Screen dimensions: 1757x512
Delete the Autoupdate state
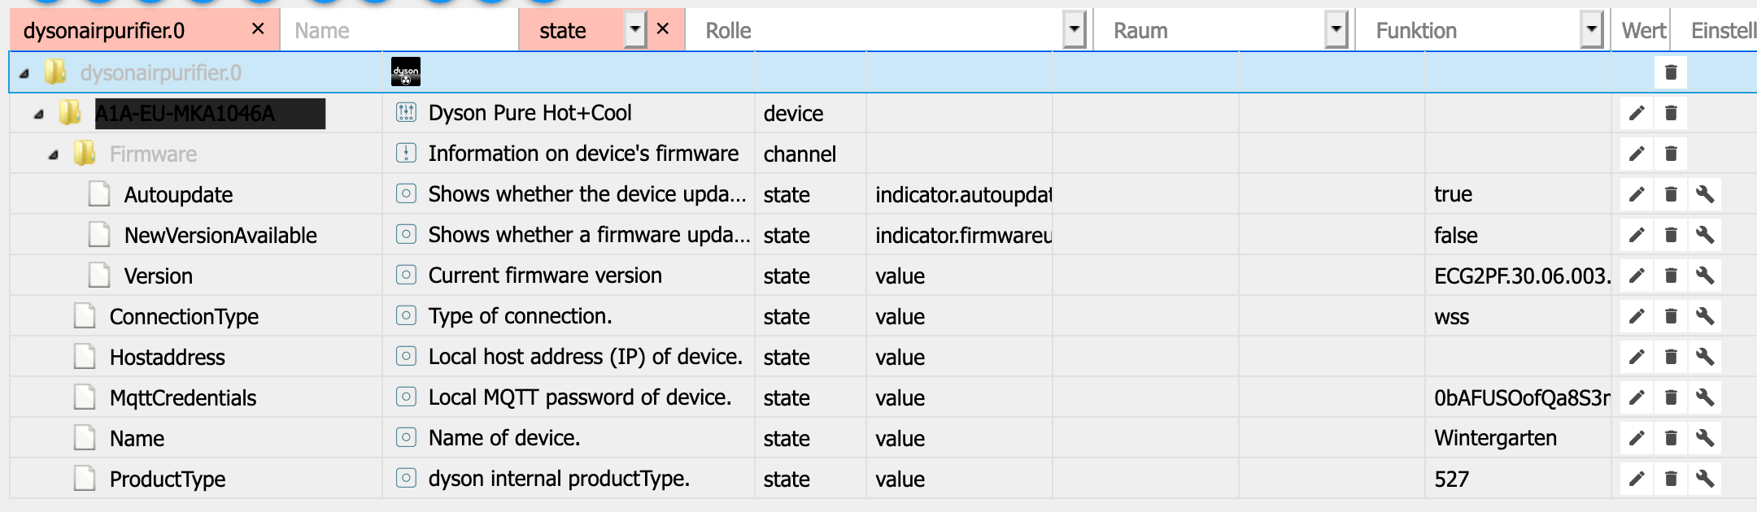1671,194
